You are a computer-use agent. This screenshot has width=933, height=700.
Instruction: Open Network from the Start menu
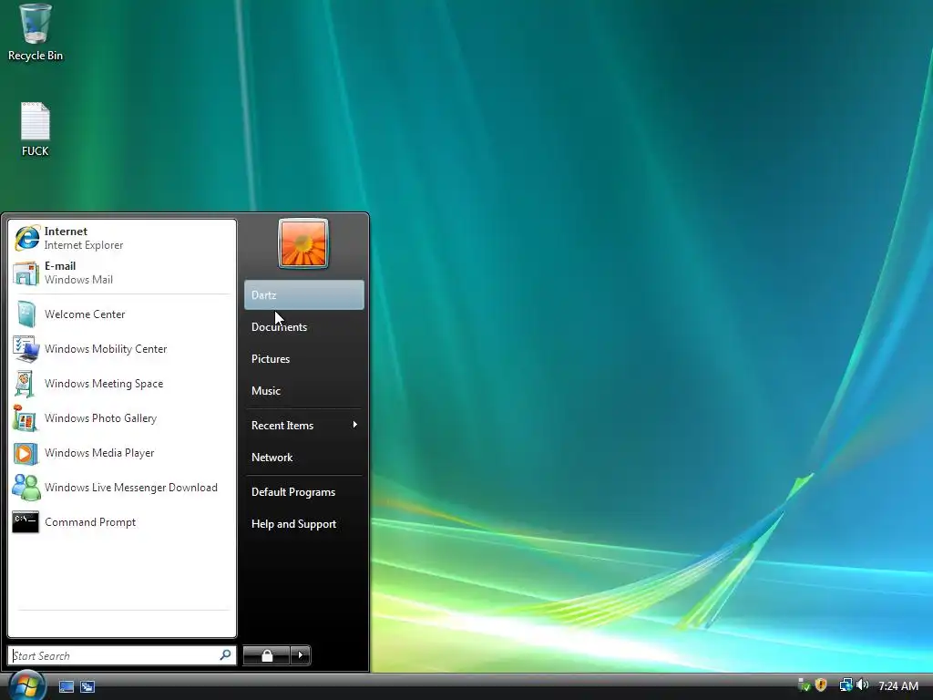coord(304,458)
